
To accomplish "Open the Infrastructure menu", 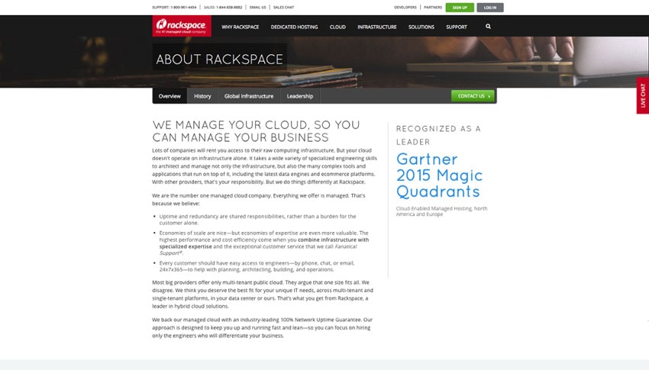I will click(377, 27).
